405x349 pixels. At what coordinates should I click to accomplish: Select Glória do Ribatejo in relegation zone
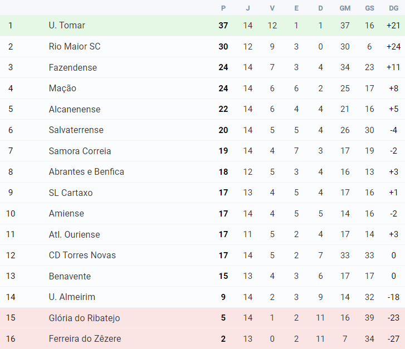[84, 318]
